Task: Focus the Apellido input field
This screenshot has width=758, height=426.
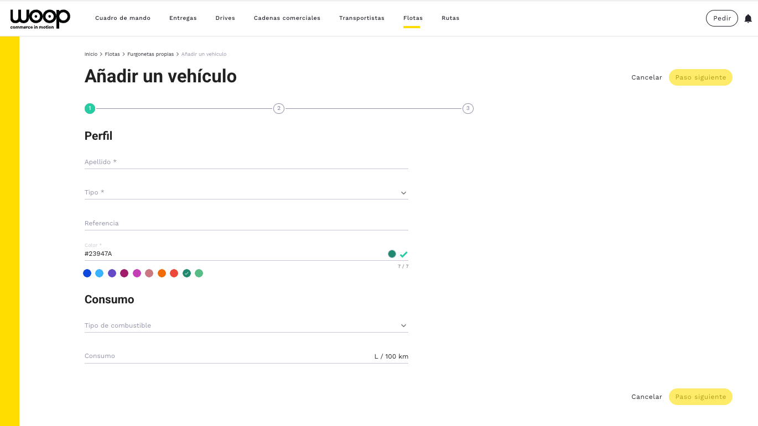Action: 246,162
